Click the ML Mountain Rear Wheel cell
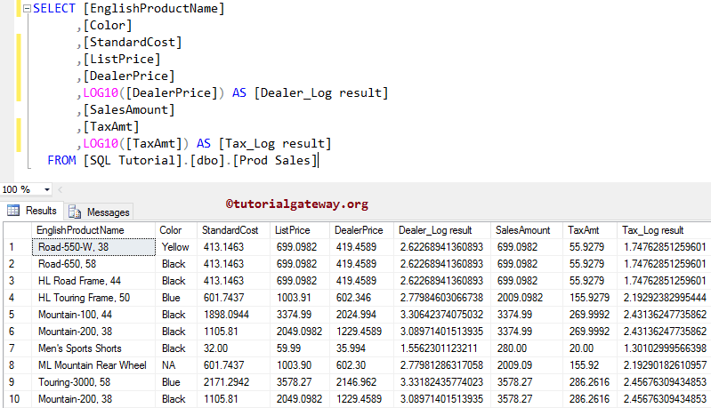711x408 pixels. click(x=93, y=365)
